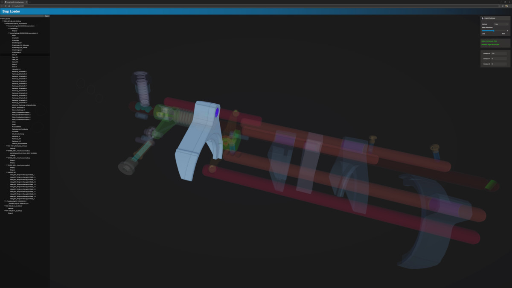Screen dimensions: 512x288
Task: Click the Import Settings panel icon
Action: (x=483, y=18)
